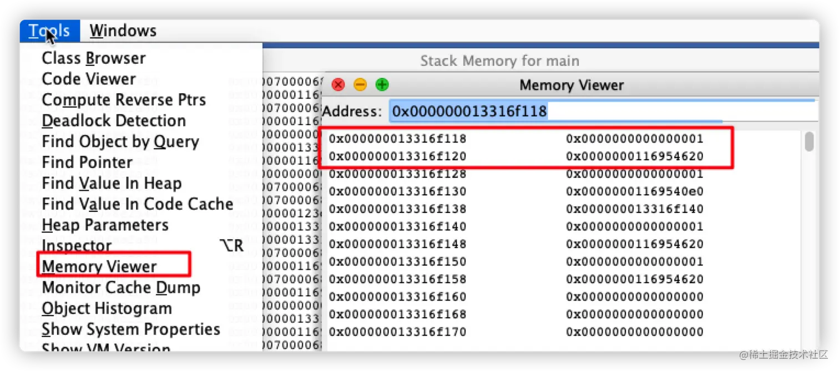
Task: Choose Code Viewer menu entry
Action: [x=89, y=79]
